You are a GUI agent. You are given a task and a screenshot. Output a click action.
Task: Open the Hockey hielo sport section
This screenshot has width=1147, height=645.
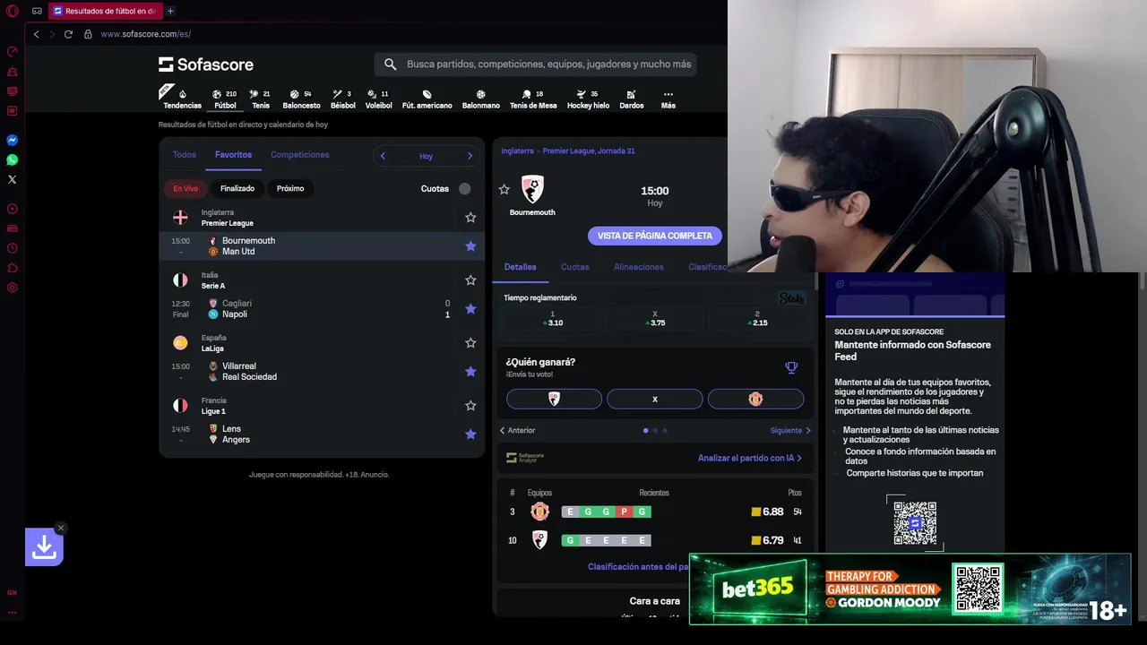click(x=588, y=99)
